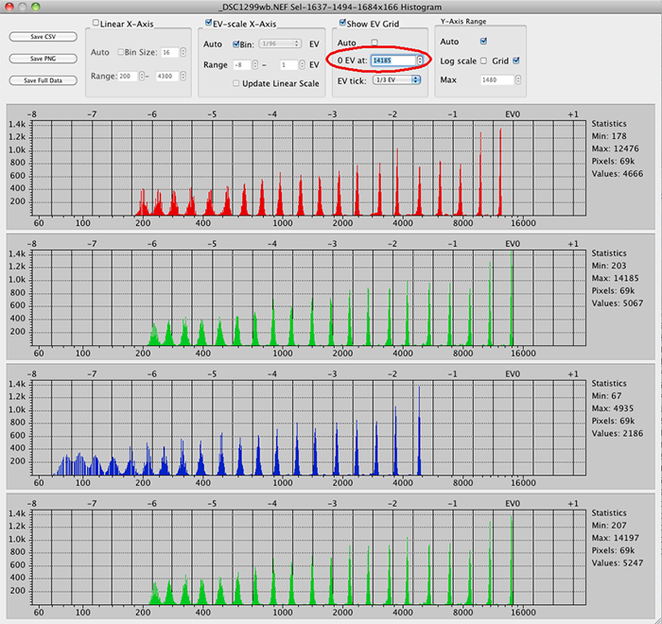Open the EV Bin 1/96 dropdown

[x=280, y=43]
